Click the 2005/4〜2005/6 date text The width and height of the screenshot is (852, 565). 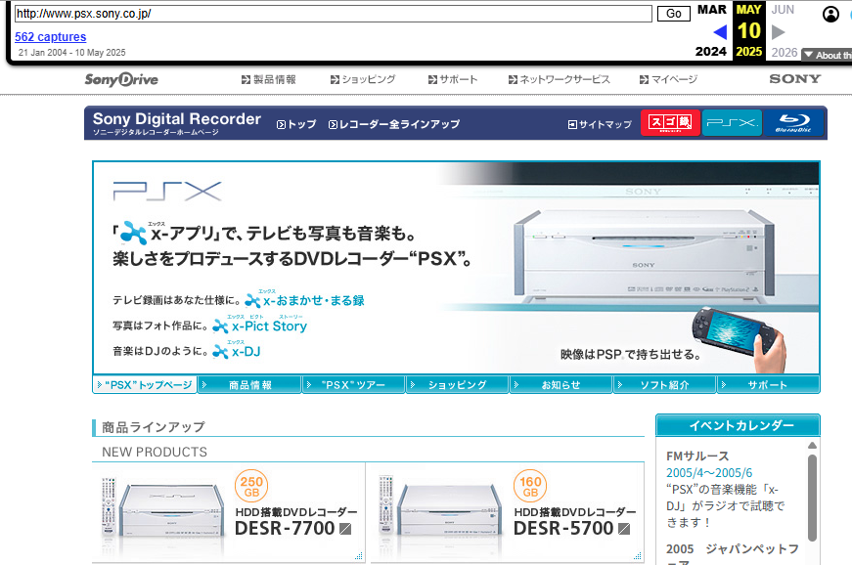pyautogui.click(x=709, y=473)
